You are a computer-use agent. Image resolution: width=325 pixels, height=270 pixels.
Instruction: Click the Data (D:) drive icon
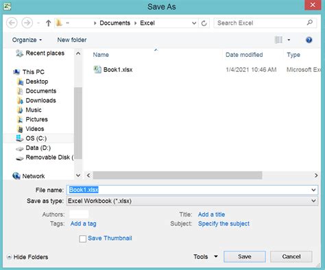click(20, 149)
